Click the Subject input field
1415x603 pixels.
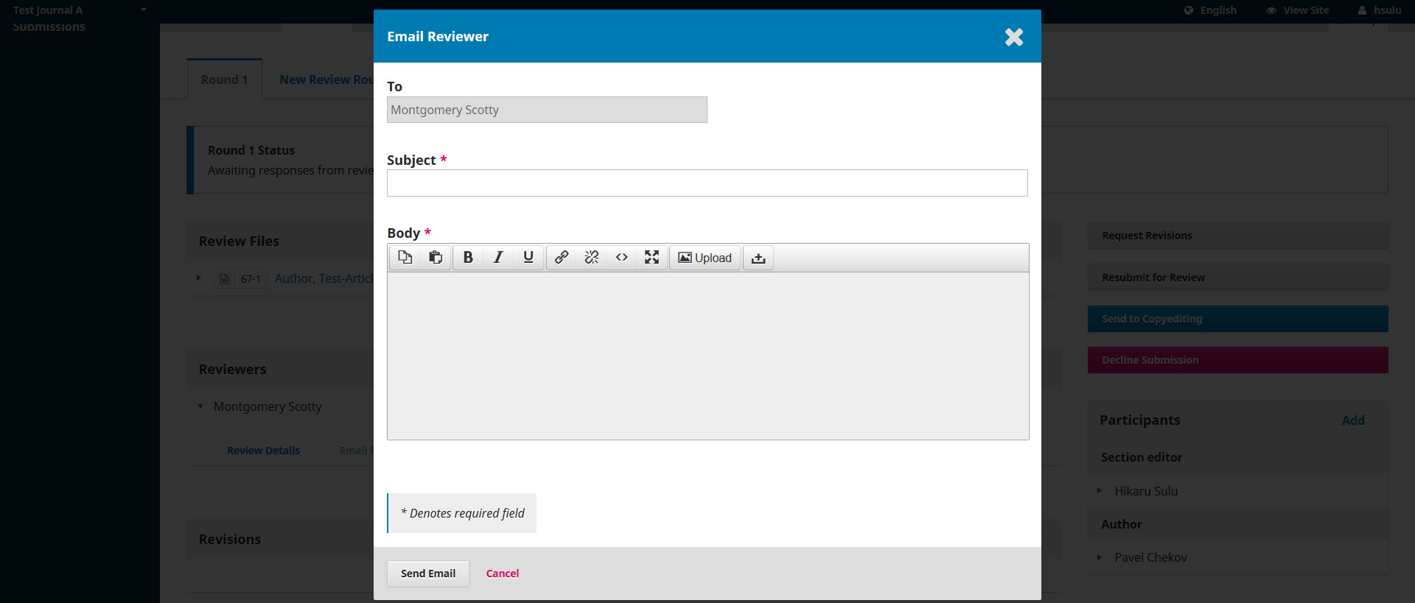(x=707, y=183)
